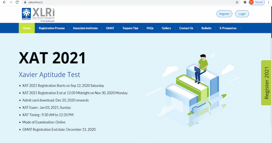This screenshot has width=272, height=143.
Task: Click the Register button in header
Action: (x=224, y=14)
